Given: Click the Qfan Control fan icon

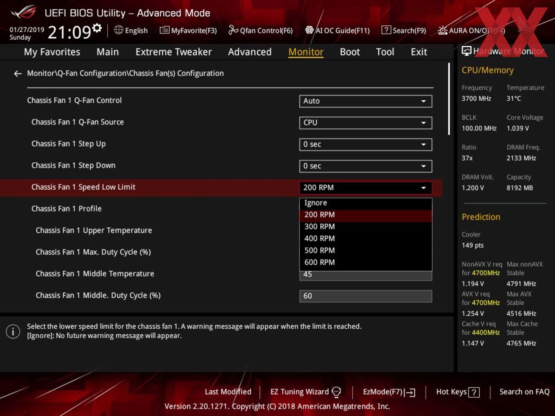Looking at the screenshot, I should [233, 30].
